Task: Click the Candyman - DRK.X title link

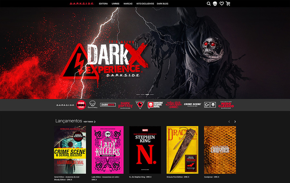Action: [212, 177]
